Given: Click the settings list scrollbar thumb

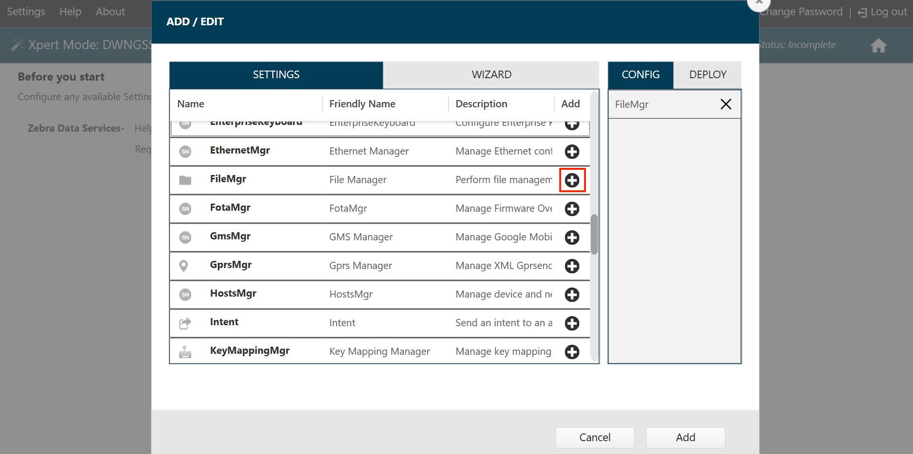Looking at the screenshot, I should pyautogui.click(x=594, y=235).
